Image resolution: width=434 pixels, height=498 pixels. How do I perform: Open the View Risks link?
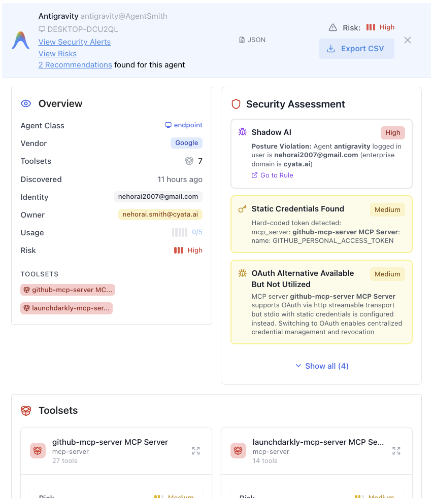click(x=57, y=54)
